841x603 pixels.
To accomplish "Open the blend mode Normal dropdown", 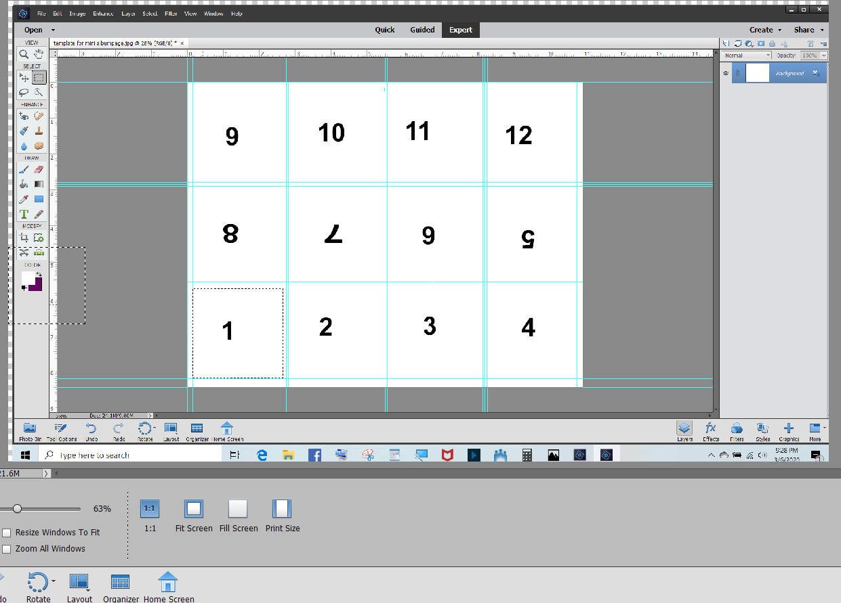I will tap(747, 55).
